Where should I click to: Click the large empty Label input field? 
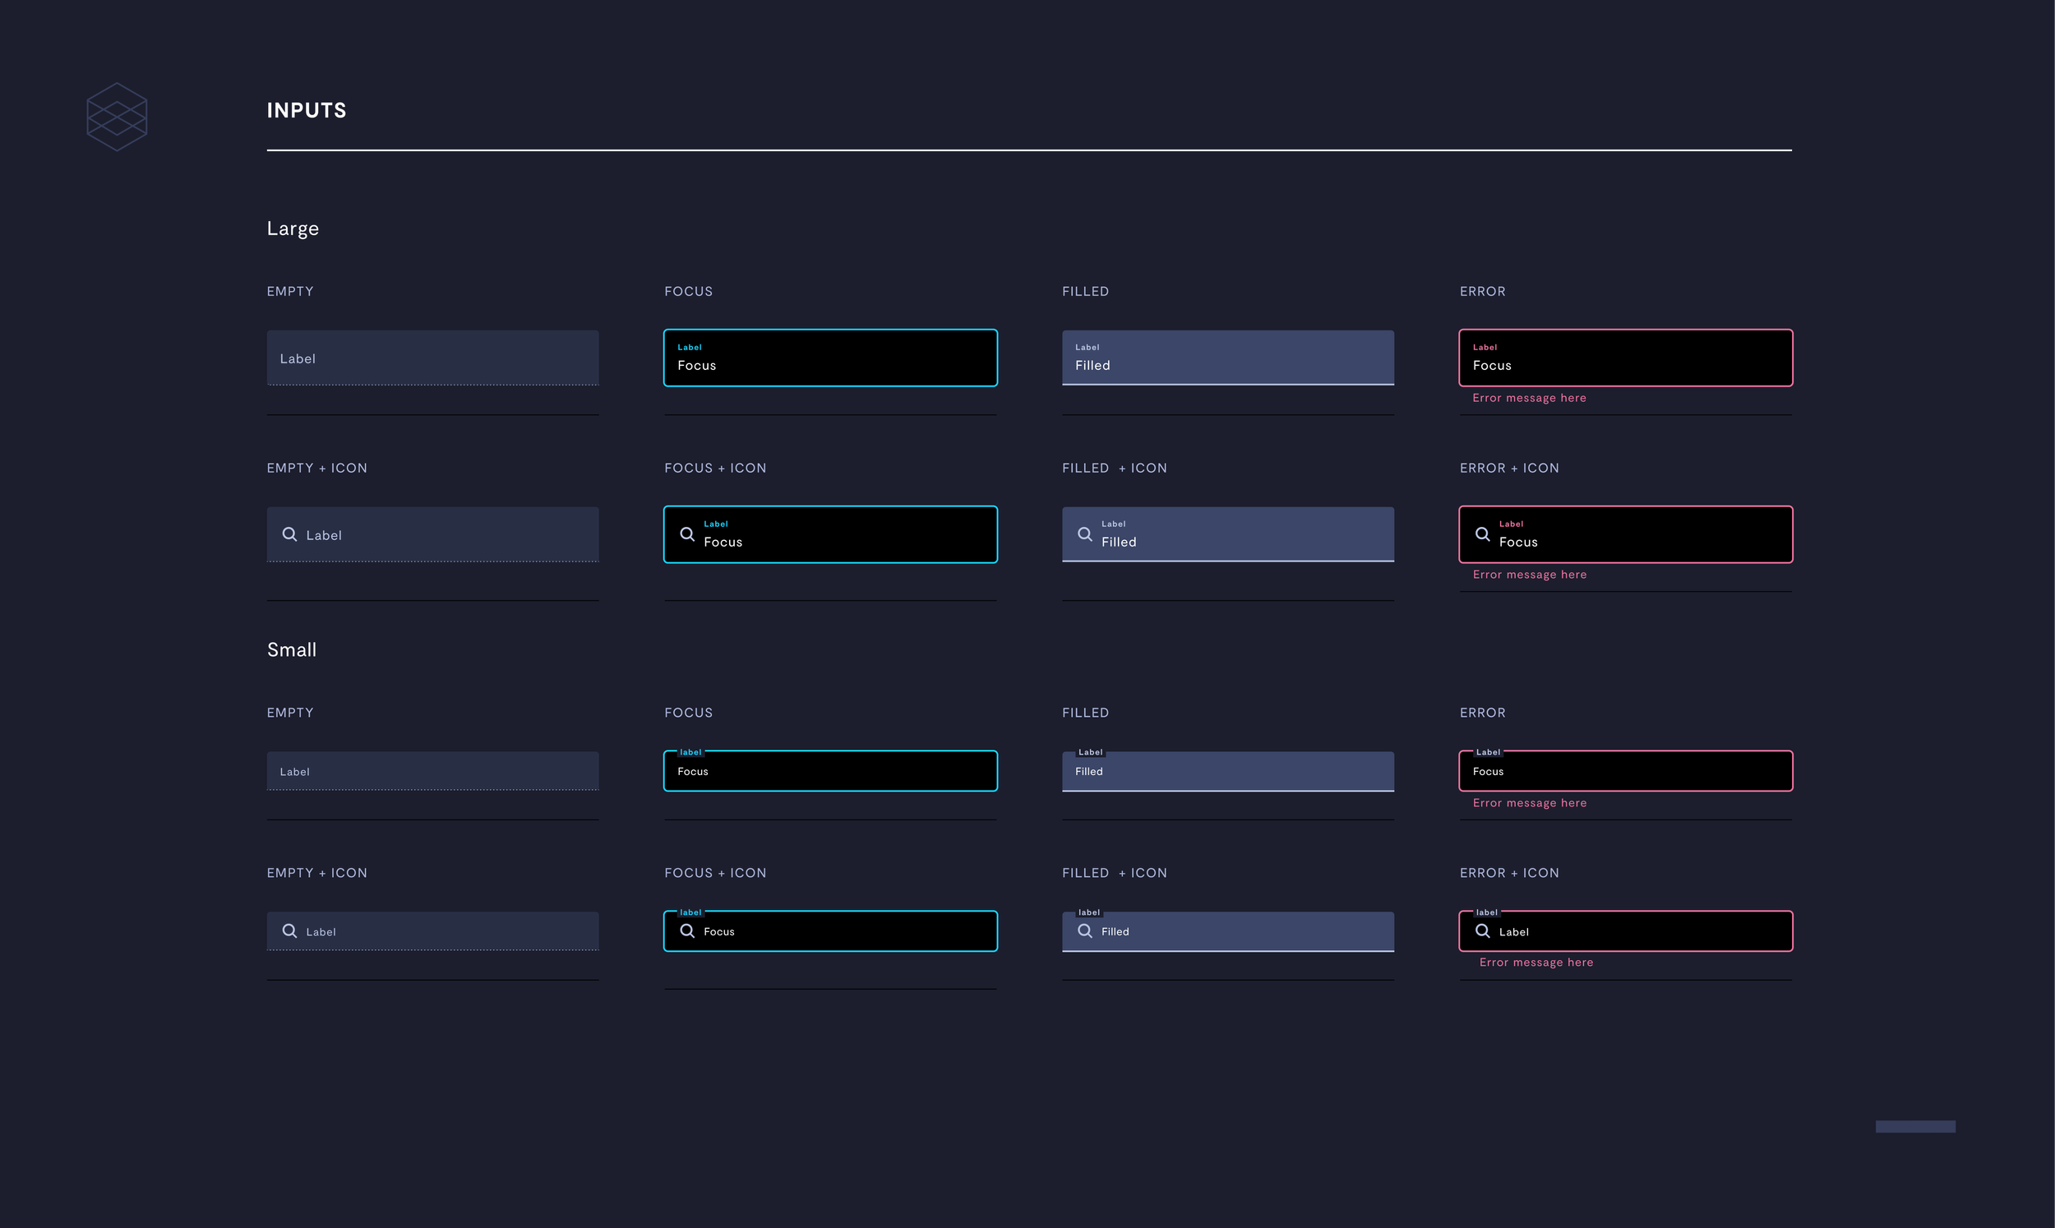(x=432, y=358)
